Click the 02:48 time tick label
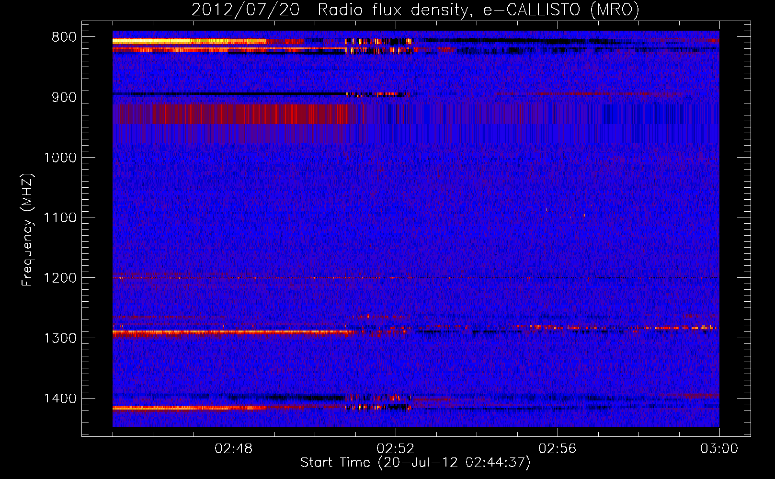 pyautogui.click(x=234, y=449)
